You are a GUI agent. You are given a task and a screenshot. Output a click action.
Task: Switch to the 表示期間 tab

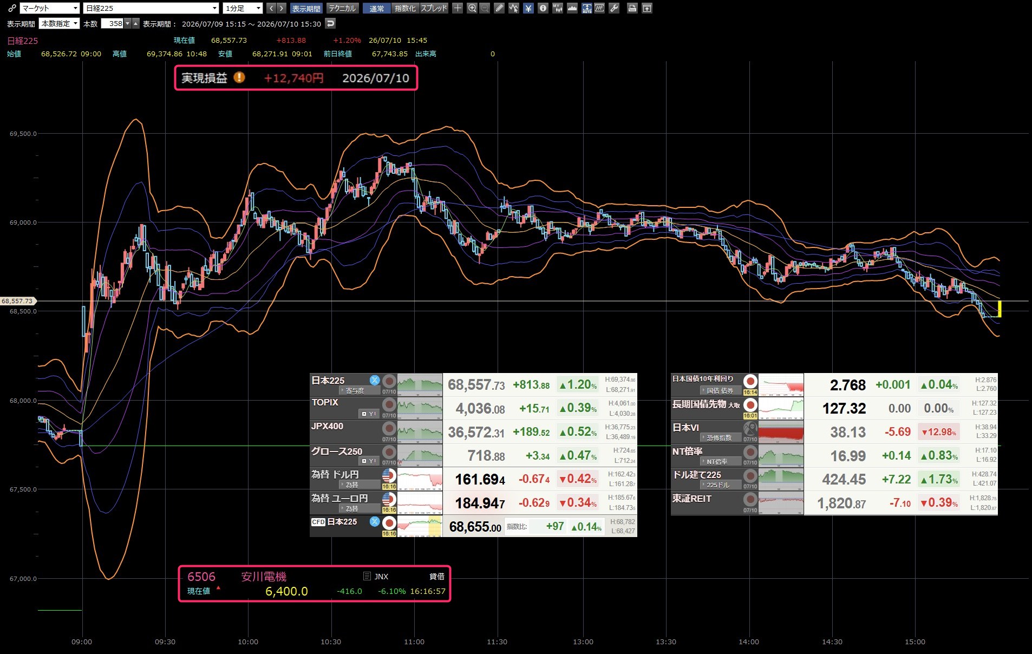tap(306, 8)
